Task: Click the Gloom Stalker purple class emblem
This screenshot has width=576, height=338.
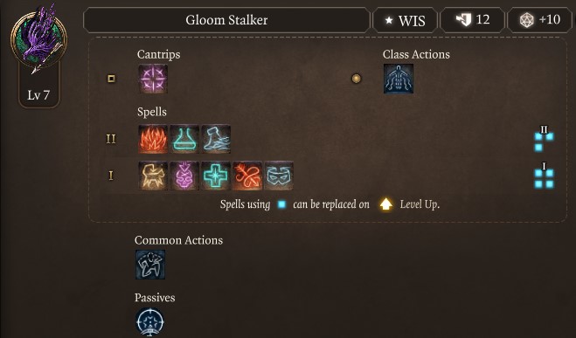Action: pyautogui.click(x=38, y=38)
